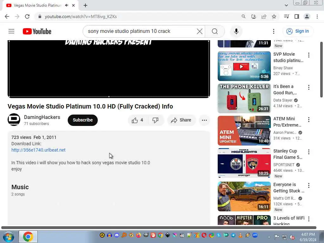Click the horizontal scrollbar at bottom
The height and width of the screenshot is (243, 324).
(159, 228)
